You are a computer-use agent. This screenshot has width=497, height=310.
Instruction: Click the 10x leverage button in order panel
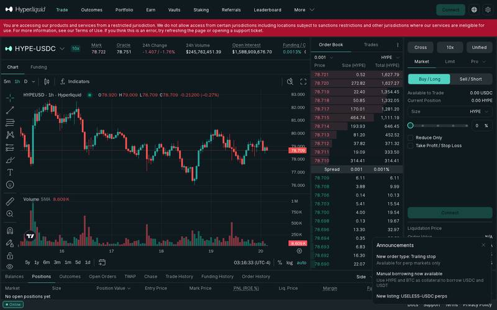(x=450, y=48)
